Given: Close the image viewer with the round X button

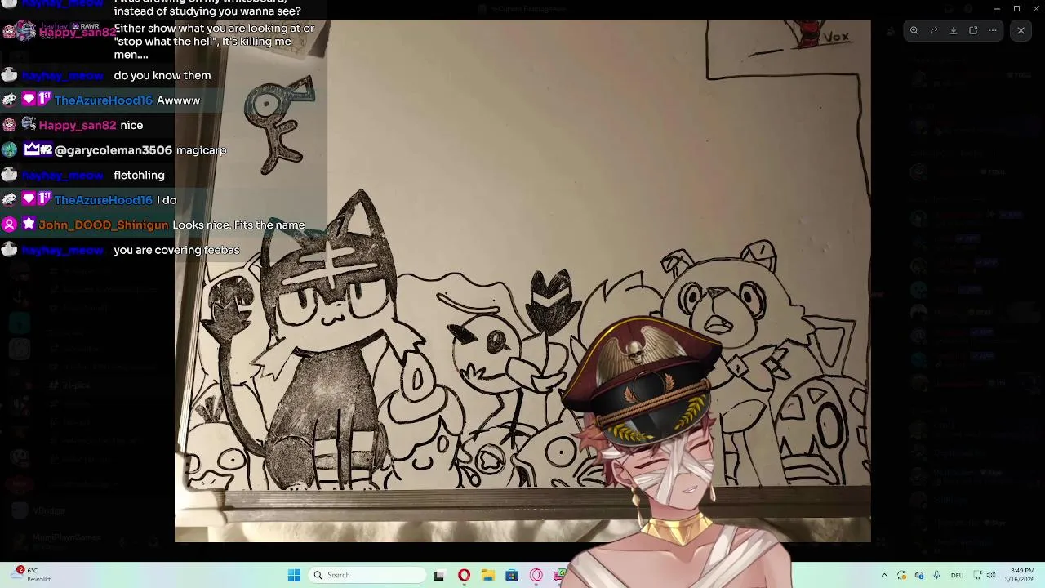Looking at the screenshot, I should pyautogui.click(x=1021, y=31).
